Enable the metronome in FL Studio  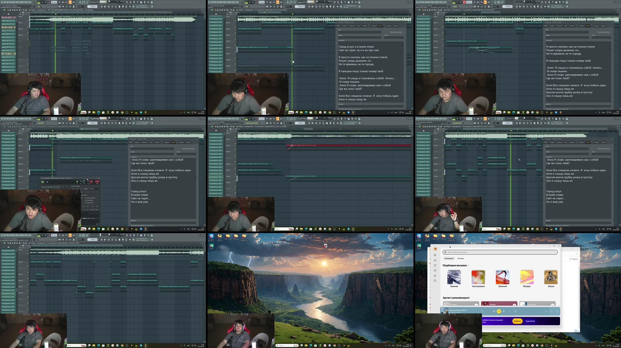pos(59,2)
